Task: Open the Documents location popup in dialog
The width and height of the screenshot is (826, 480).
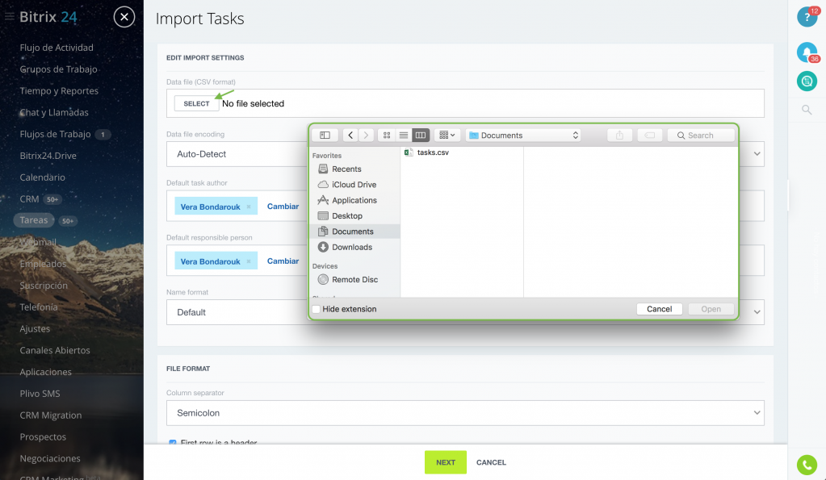Action: [x=523, y=136]
